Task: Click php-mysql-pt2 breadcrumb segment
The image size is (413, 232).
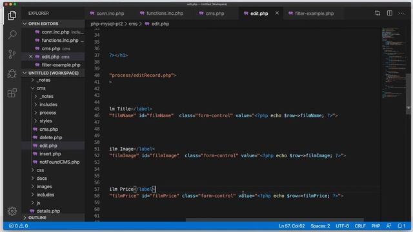Action: (x=106, y=24)
